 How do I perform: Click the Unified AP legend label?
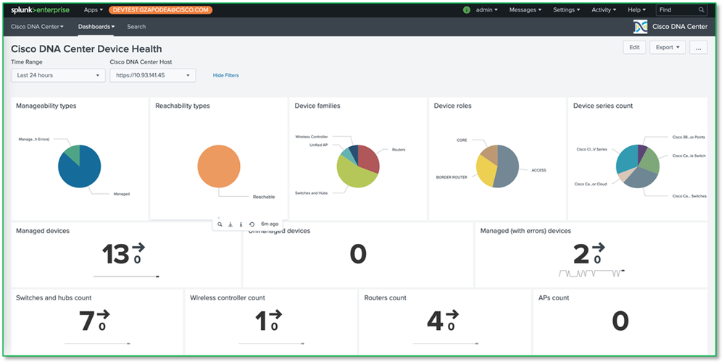point(319,145)
